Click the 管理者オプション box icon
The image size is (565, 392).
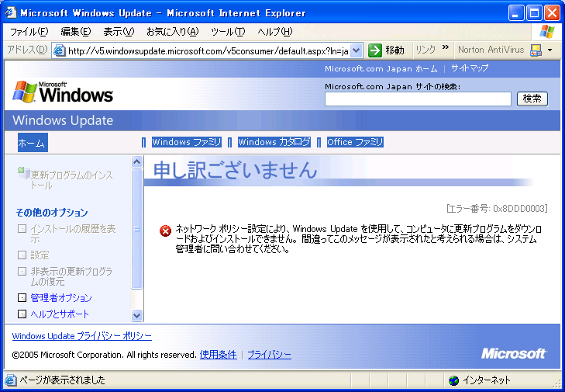click(x=22, y=297)
